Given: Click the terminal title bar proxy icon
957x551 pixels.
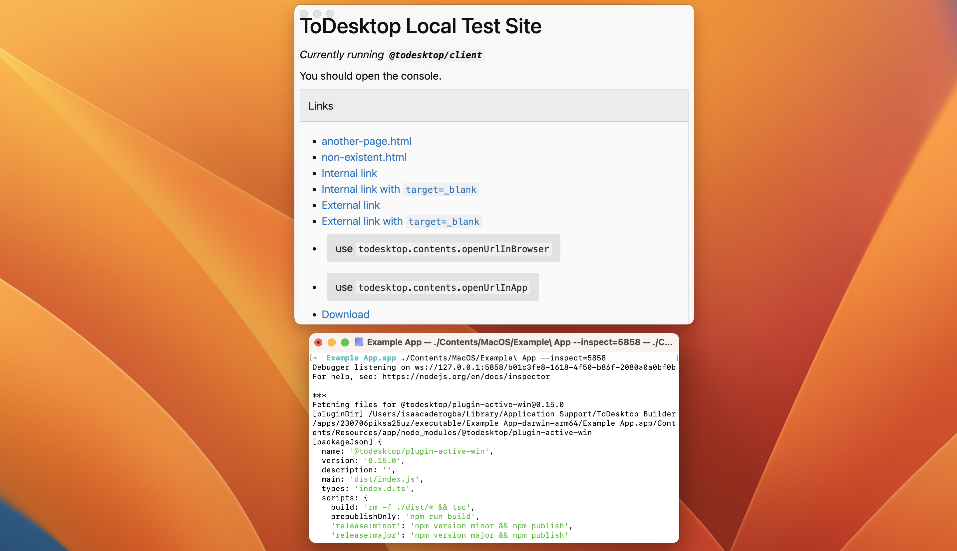Looking at the screenshot, I should [x=359, y=342].
